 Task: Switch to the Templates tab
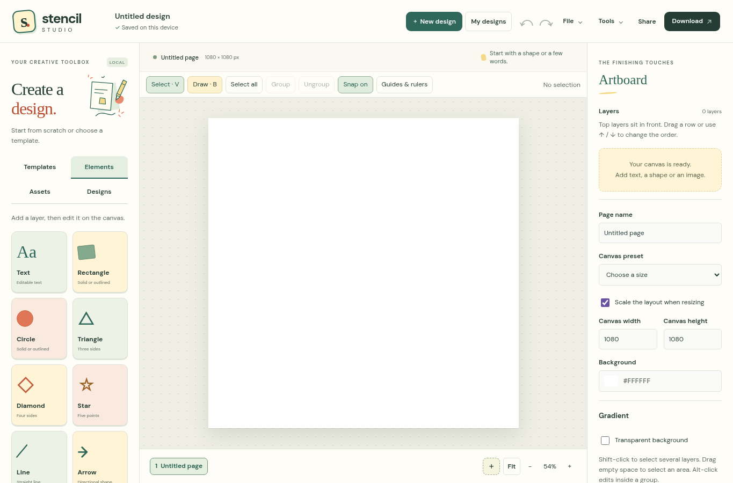[40, 167]
